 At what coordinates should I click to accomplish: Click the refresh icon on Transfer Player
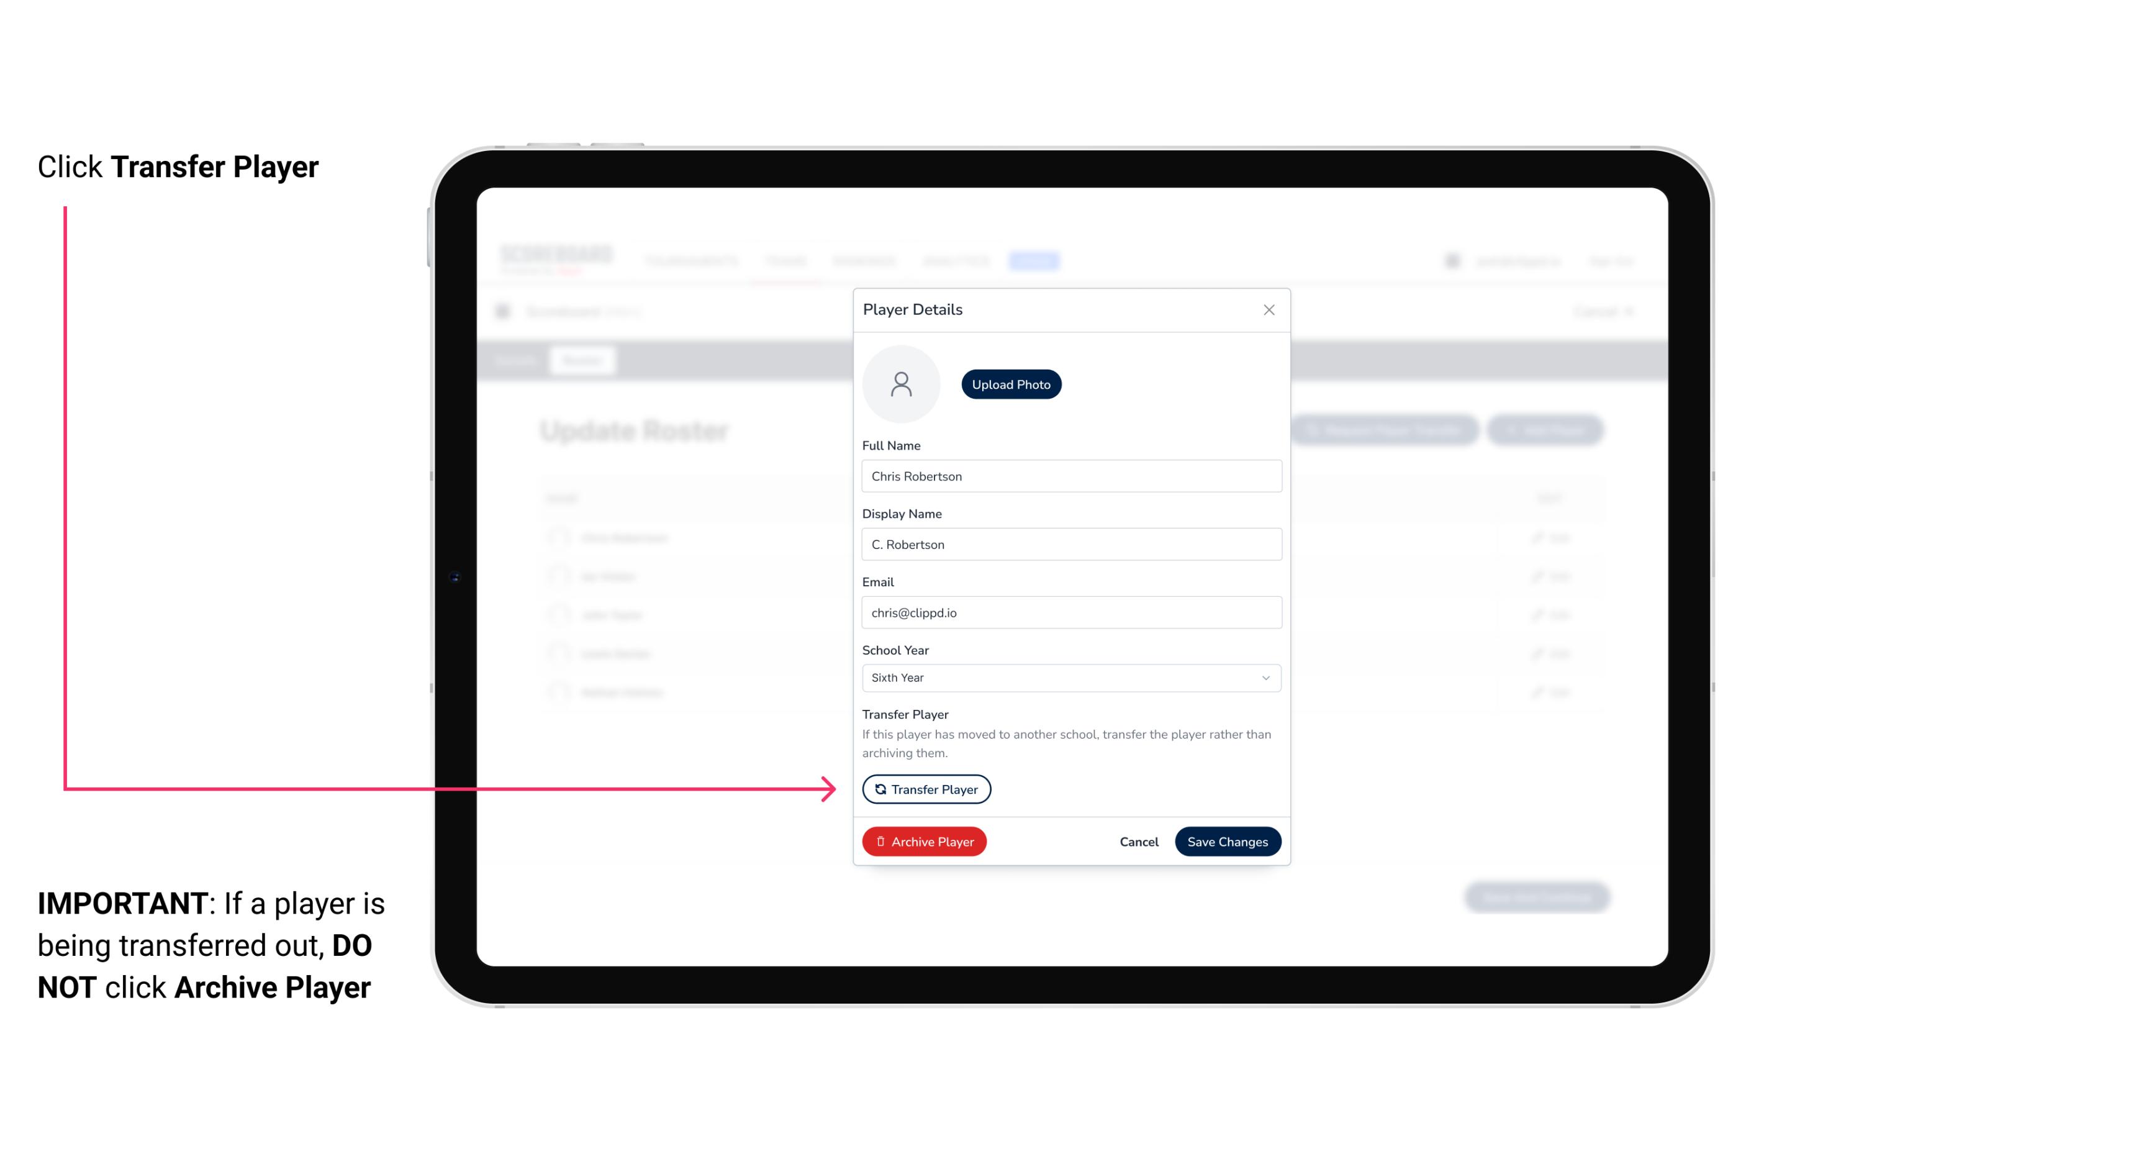pyautogui.click(x=879, y=789)
